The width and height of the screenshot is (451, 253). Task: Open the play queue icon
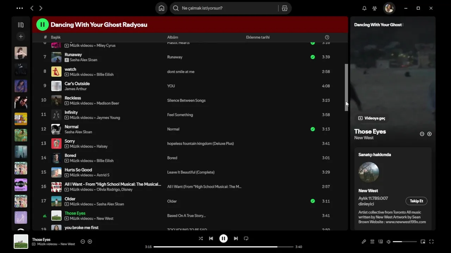click(372, 242)
